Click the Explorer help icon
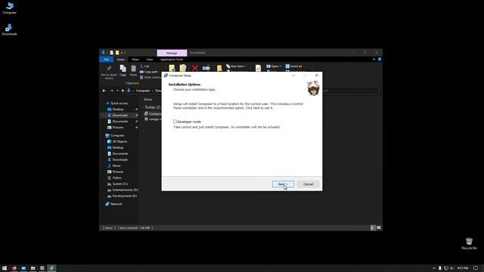This screenshot has width=484, height=272. pos(380,59)
